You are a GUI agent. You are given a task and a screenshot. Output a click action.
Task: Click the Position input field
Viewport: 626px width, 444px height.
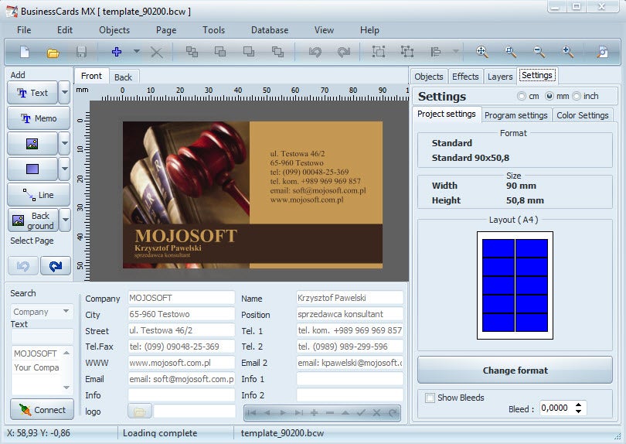(x=349, y=314)
